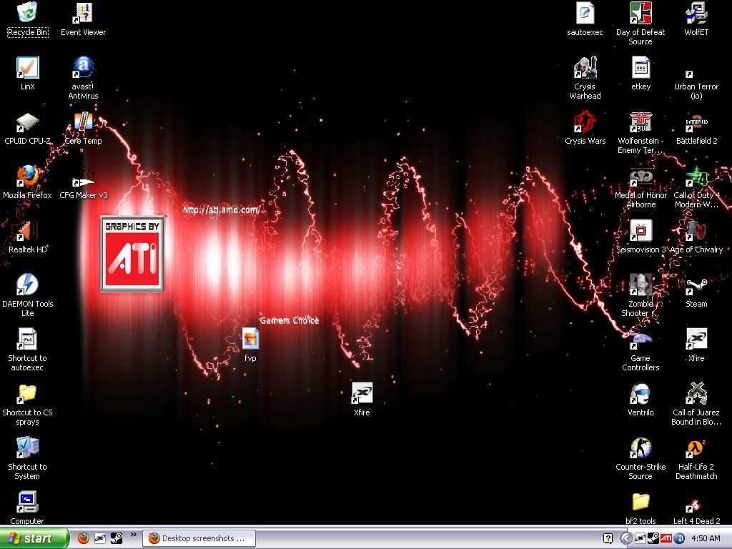
Task: Click the 4:50 AM taskbar clock
Action: point(706,539)
